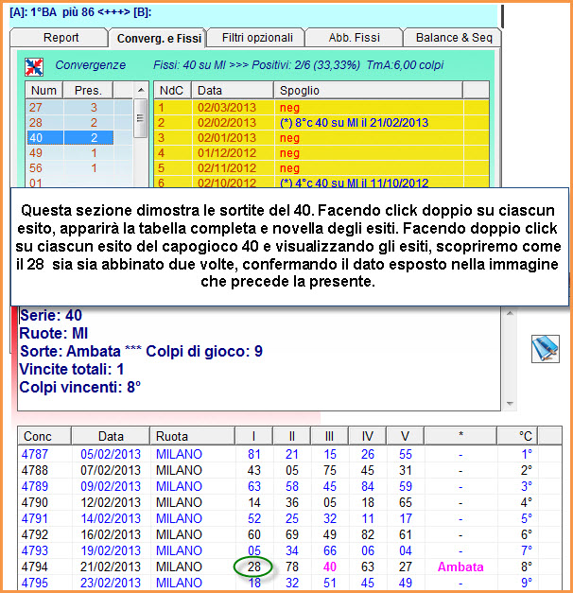Click 'Serie: 40' text line
The height and width of the screenshot is (593, 573).
pyautogui.click(x=51, y=315)
